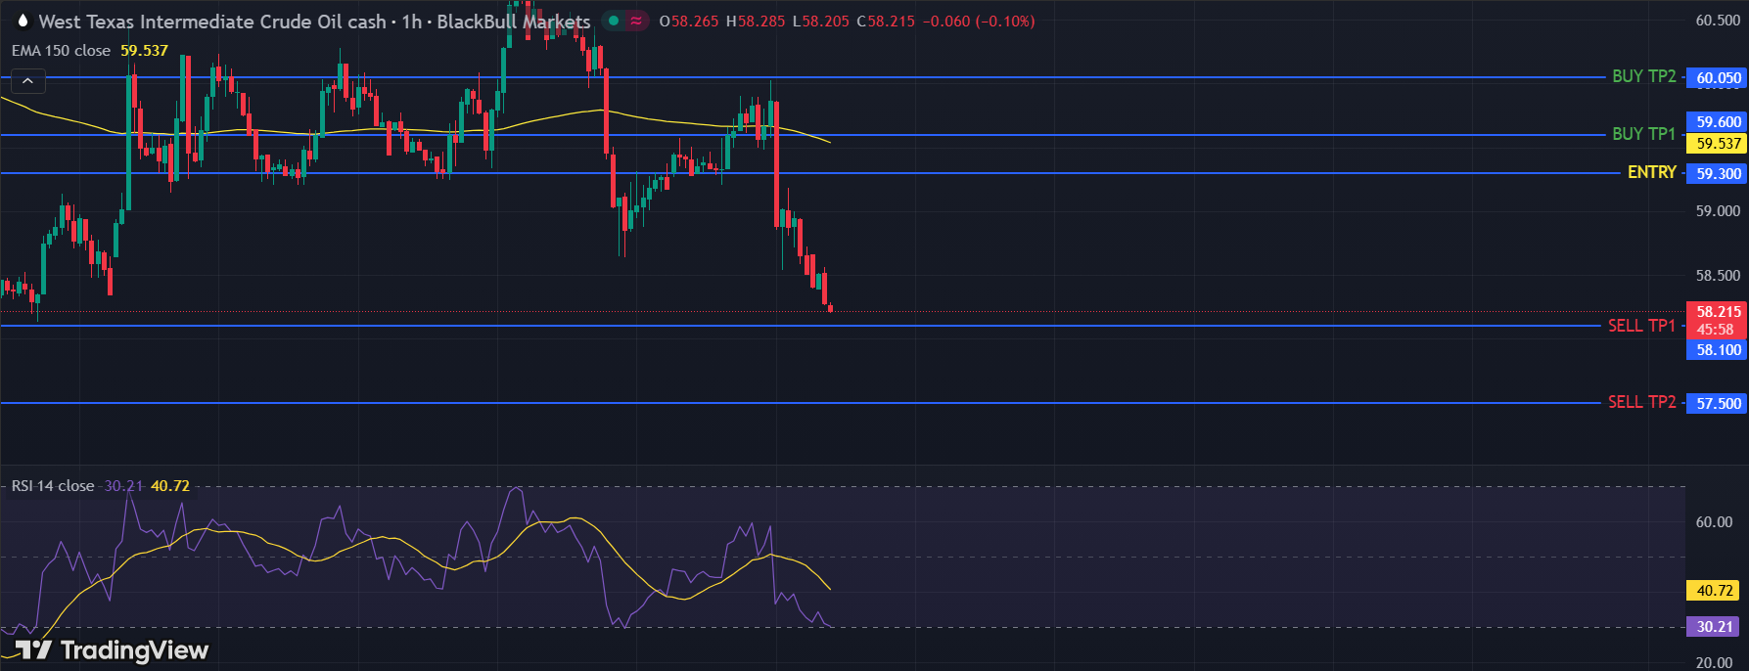Screen dimensions: 1749x671
Task: Click the TradingView logo
Action: coord(112,650)
